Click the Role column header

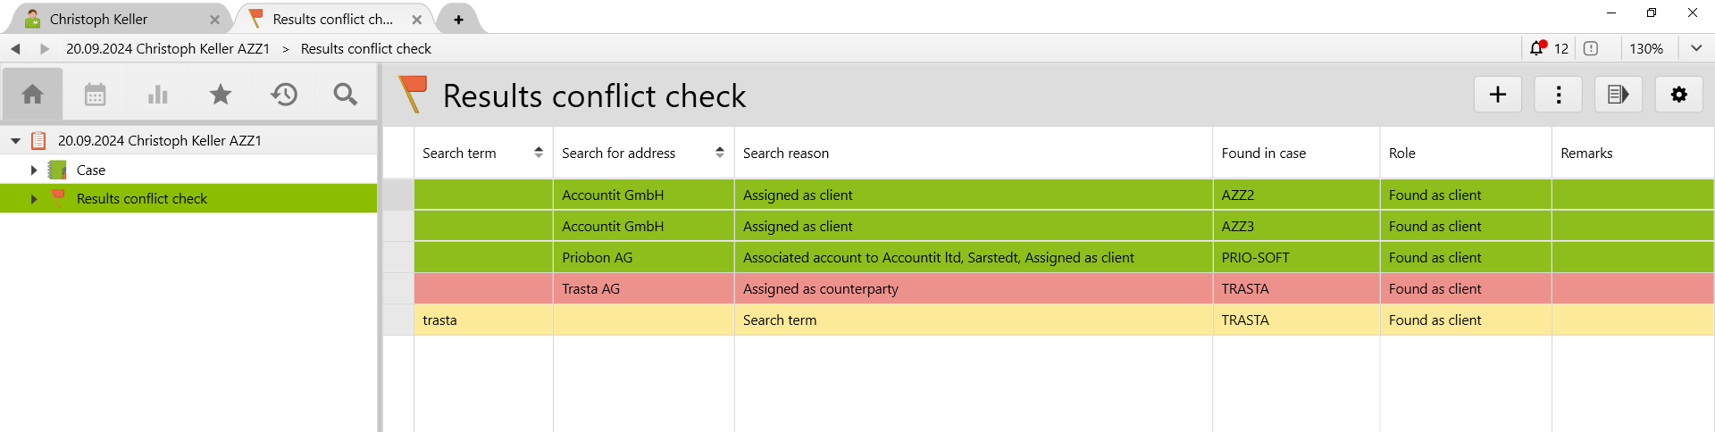click(x=1466, y=153)
